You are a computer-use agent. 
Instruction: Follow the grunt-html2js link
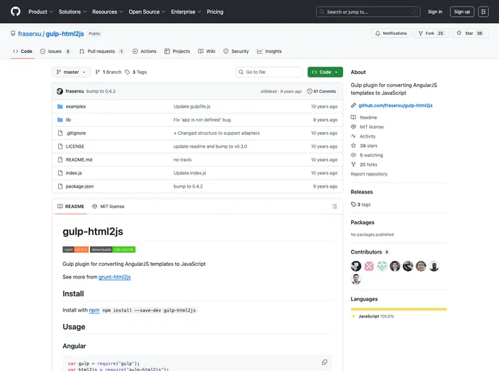(115, 277)
